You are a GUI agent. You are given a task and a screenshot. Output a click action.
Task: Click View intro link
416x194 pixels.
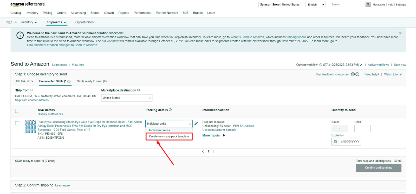pyautogui.click(x=78, y=65)
